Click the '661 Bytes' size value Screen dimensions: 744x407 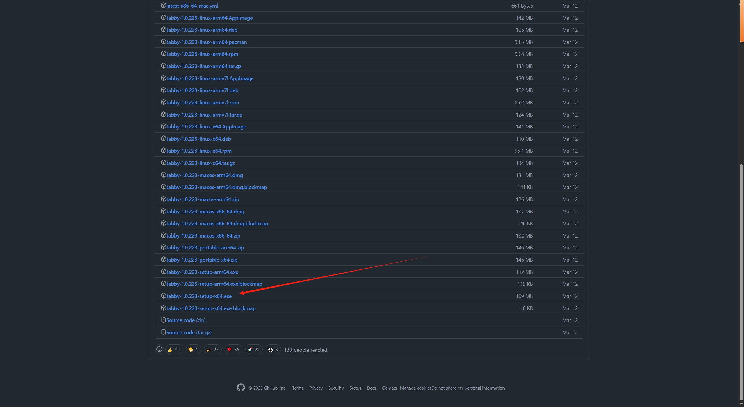[522, 6]
